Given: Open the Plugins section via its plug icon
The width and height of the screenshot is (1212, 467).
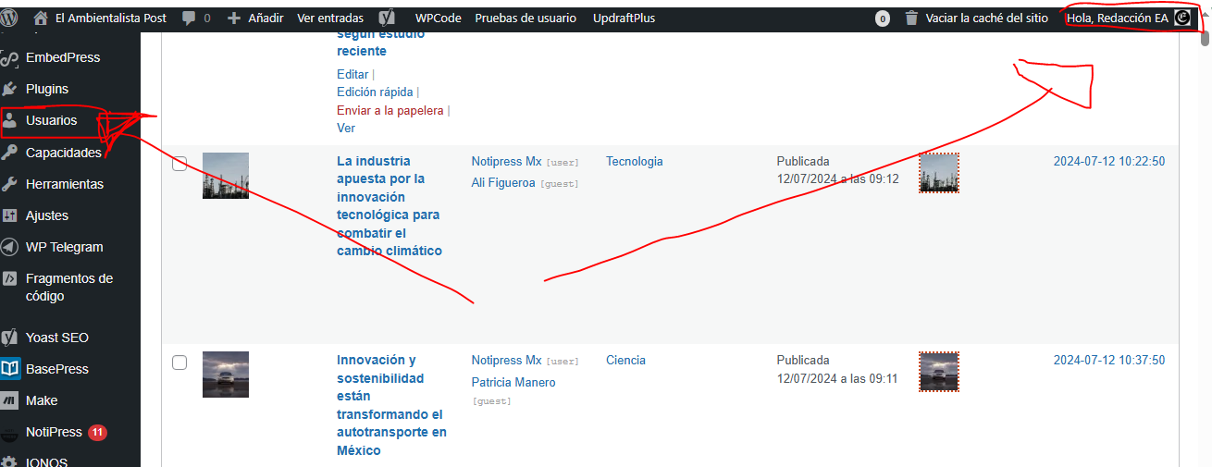Looking at the screenshot, I should (10, 89).
